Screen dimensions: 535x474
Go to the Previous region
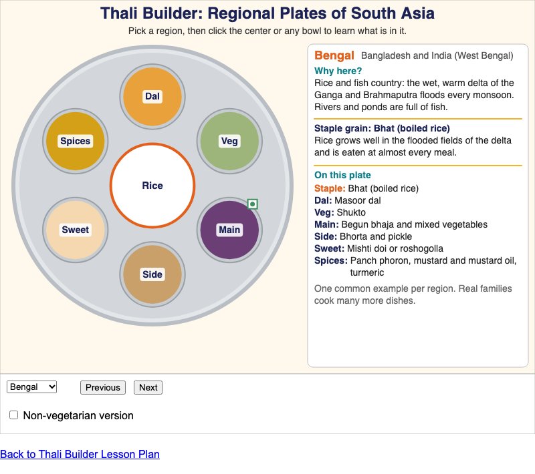103,387
